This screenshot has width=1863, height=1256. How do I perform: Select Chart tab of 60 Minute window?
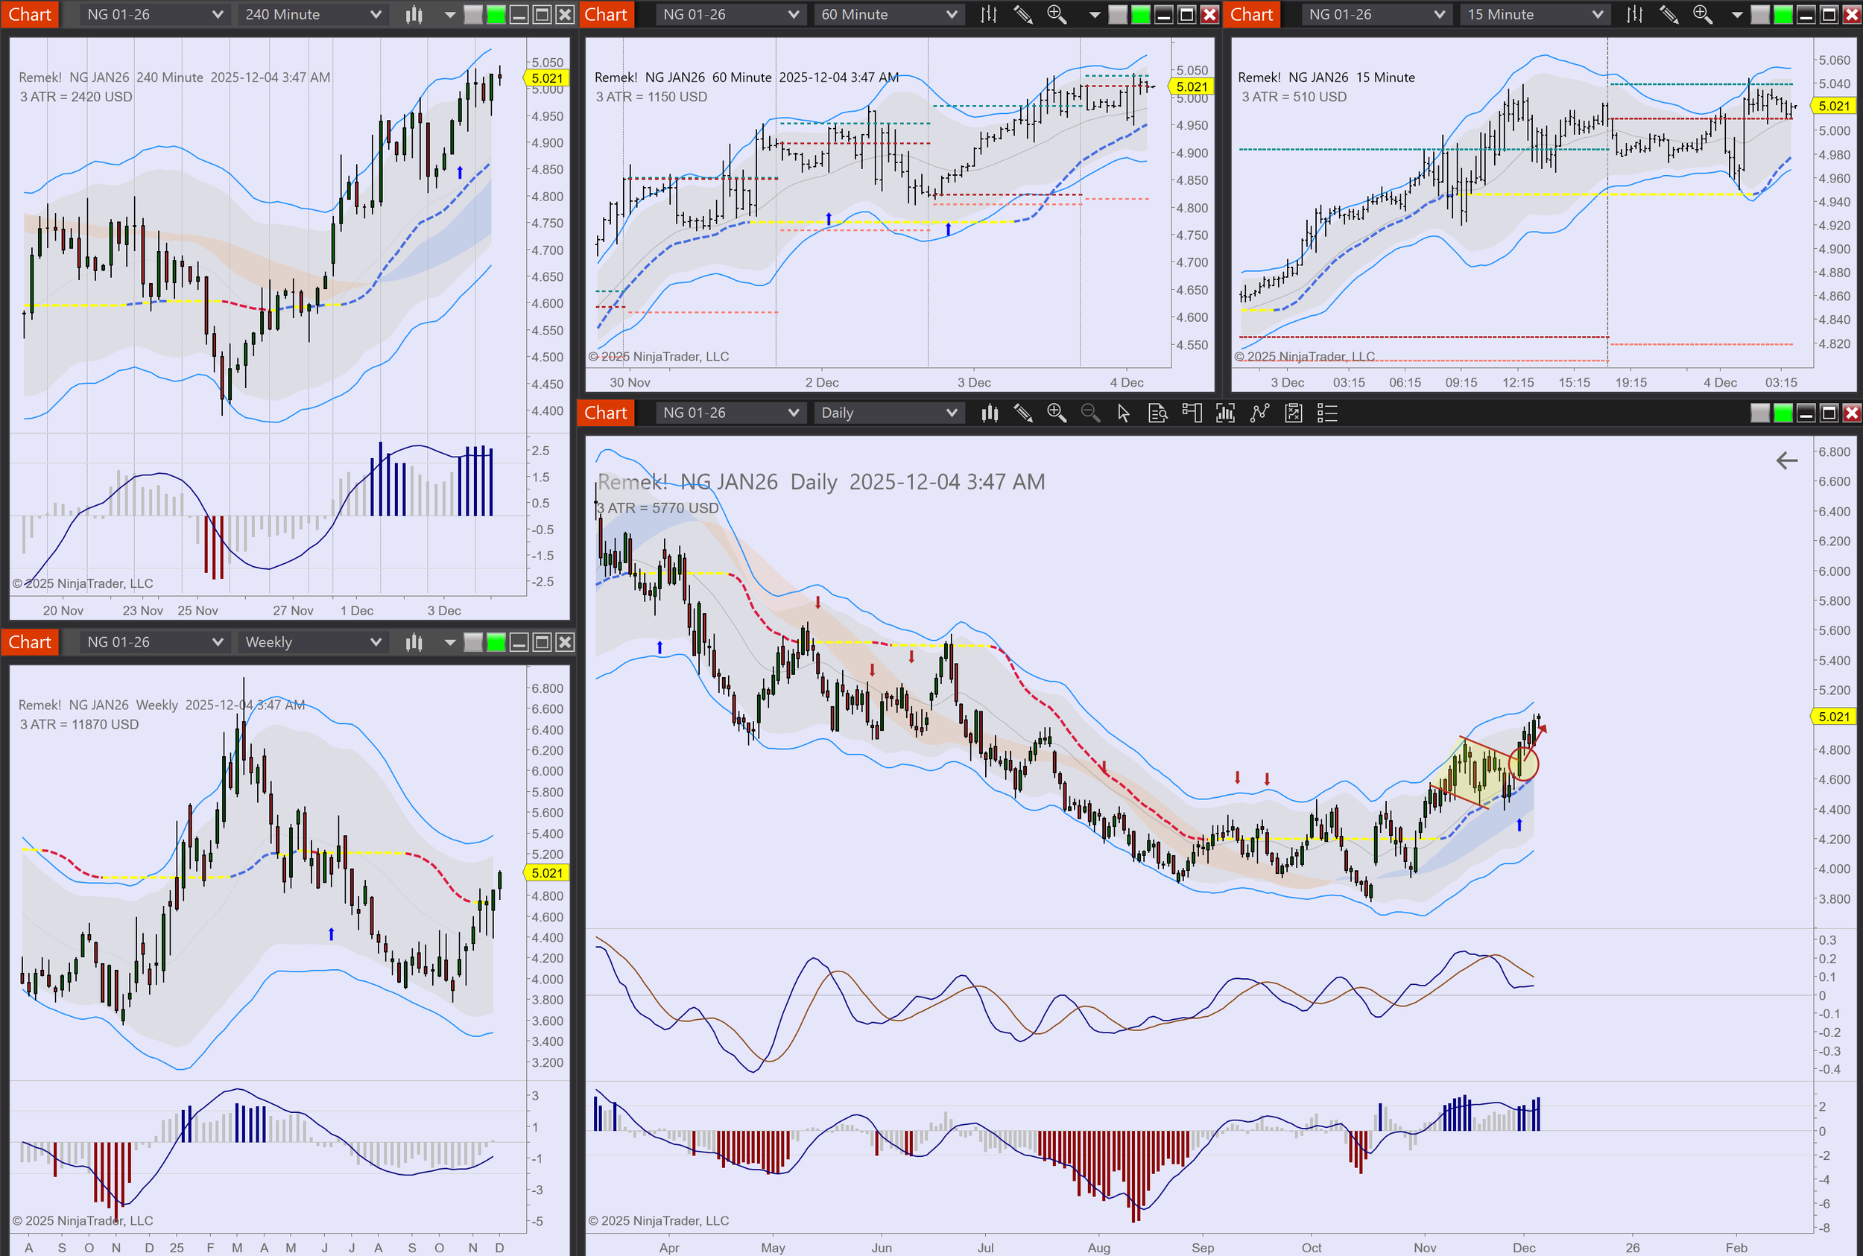point(606,14)
